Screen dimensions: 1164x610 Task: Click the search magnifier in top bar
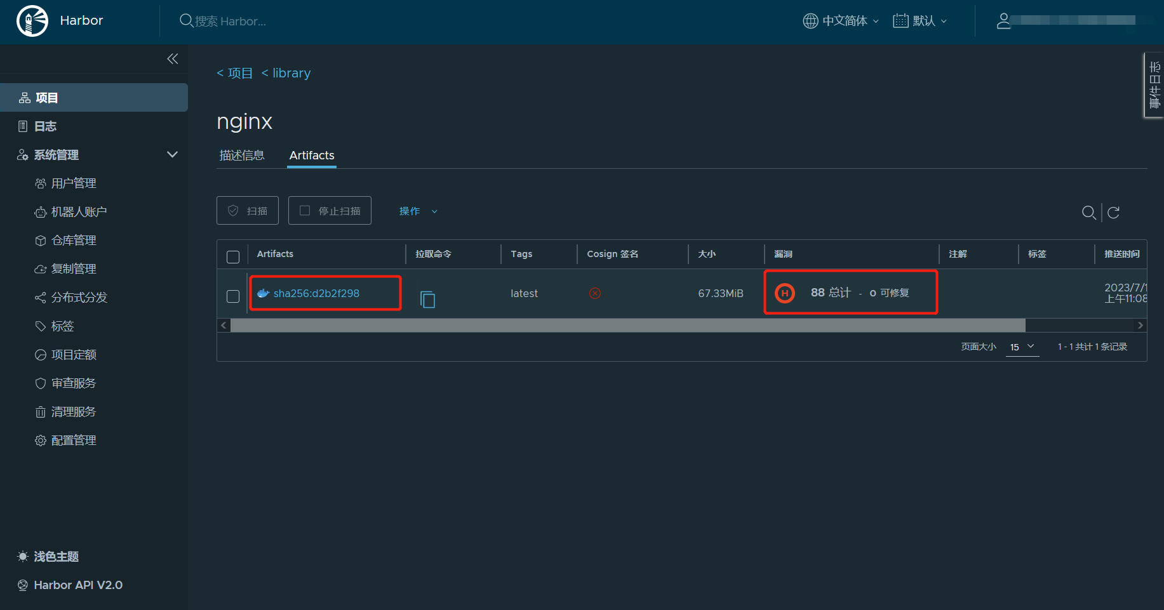point(186,21)
